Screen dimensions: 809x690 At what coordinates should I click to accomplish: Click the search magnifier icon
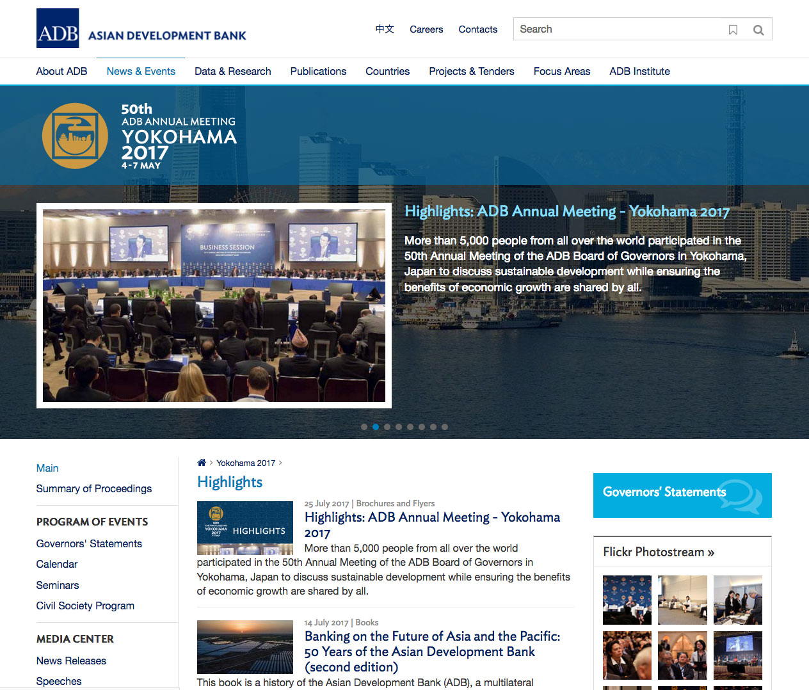(758, 29)
